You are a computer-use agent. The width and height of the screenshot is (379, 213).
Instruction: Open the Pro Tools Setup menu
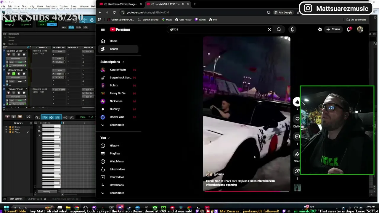74,7
